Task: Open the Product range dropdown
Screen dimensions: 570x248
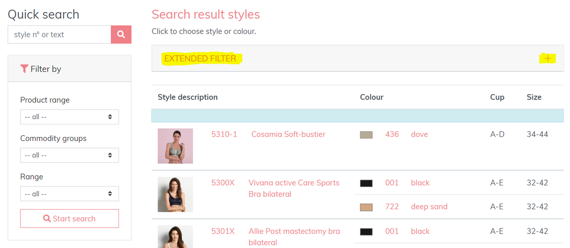Action: coord(69,117)
